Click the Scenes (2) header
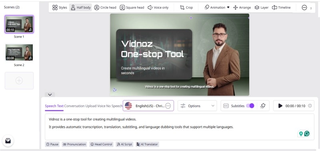The height and width of the screenshot is (151, 320). coord(12,7)
